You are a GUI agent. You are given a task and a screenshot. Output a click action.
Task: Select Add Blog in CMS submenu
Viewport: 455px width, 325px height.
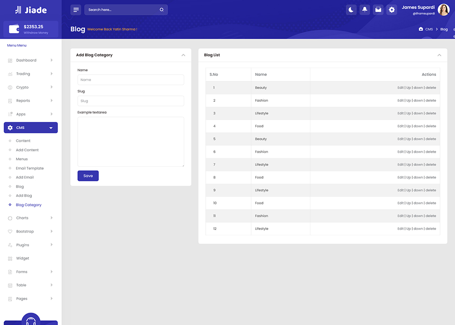point(24,195)
